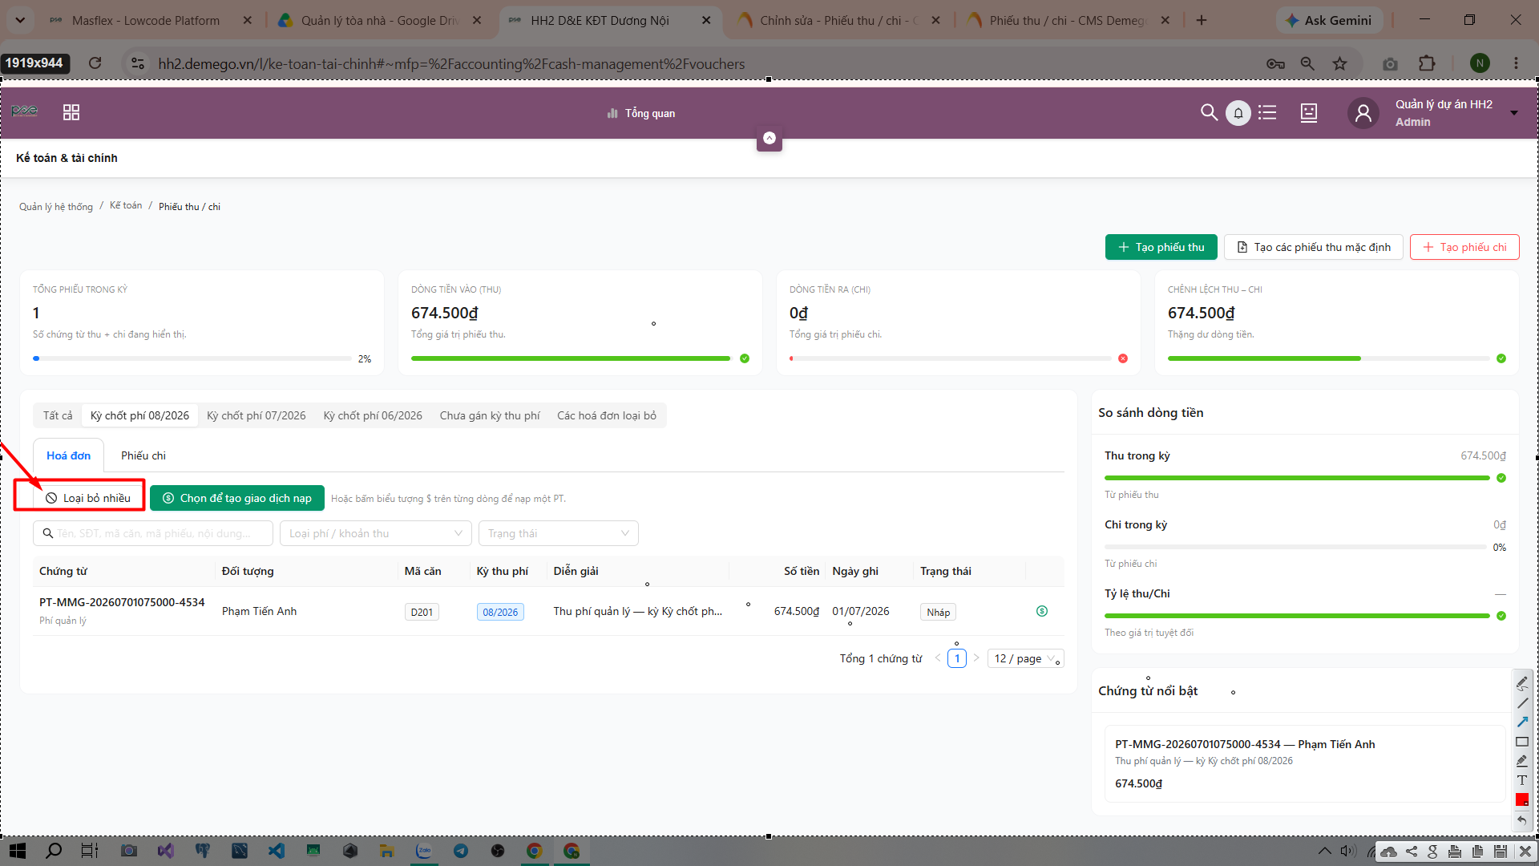This screenshot has height=866, width=1539.
Task: Click the Tạo phiếu thu button
Action: [1161, 247]
